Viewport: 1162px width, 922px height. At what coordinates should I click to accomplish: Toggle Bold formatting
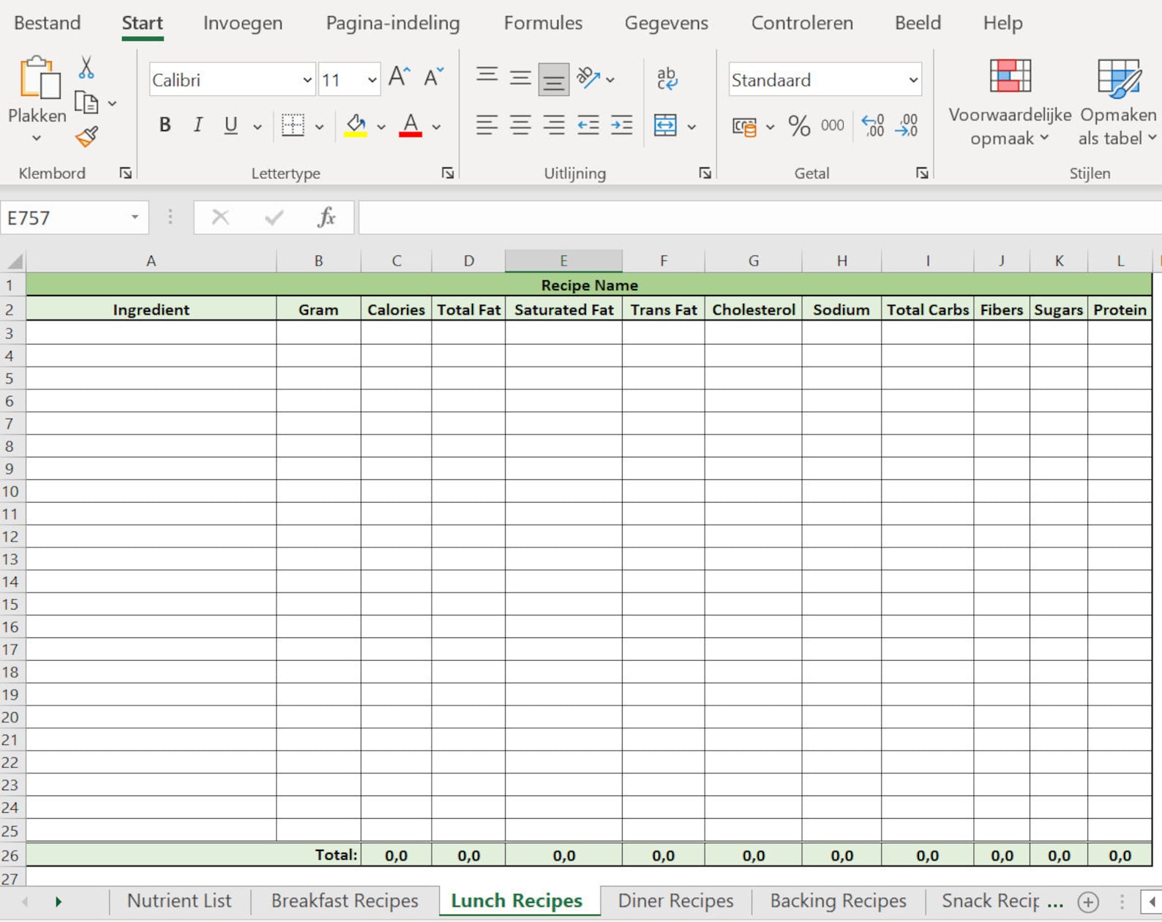(165, 125)
